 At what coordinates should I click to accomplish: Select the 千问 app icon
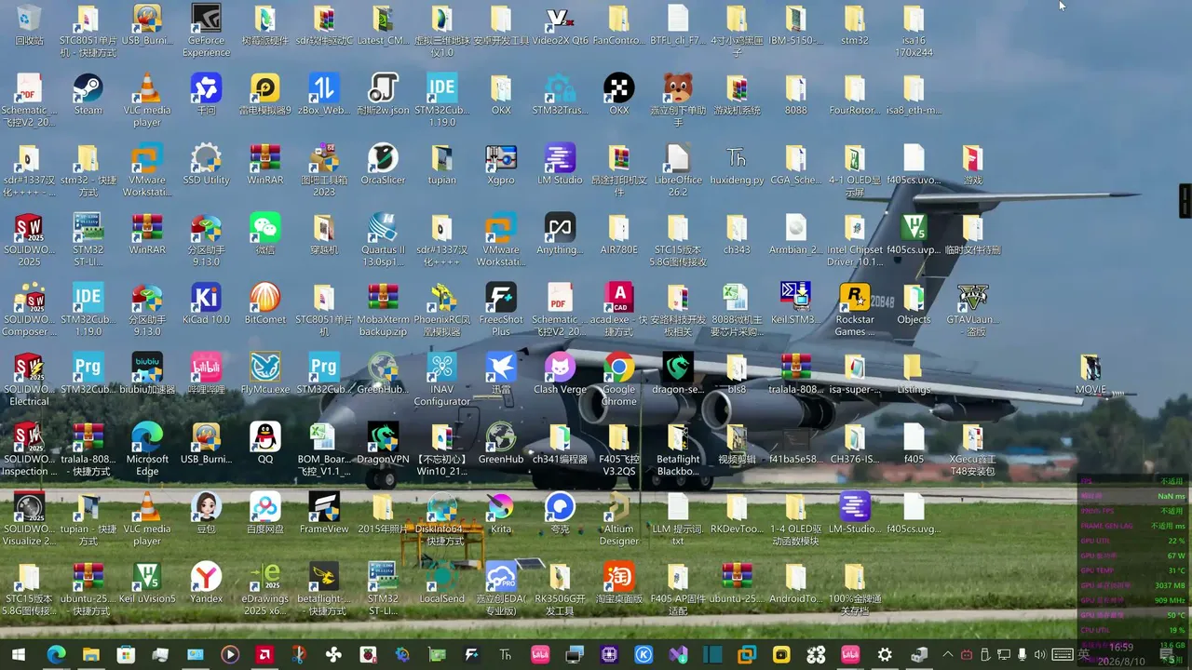(206, 95)
